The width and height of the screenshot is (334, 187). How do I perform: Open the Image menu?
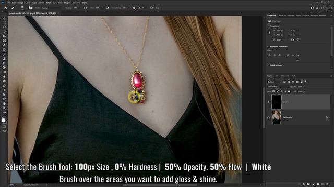20,3
